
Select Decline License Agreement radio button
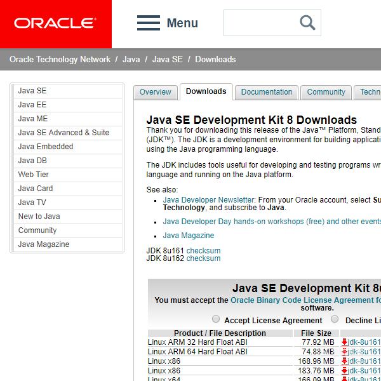click(x=335, y=319)
